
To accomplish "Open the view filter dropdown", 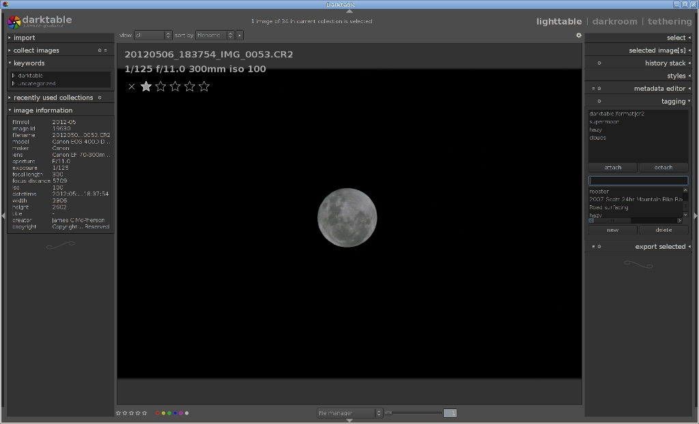I will pos(153,35).
